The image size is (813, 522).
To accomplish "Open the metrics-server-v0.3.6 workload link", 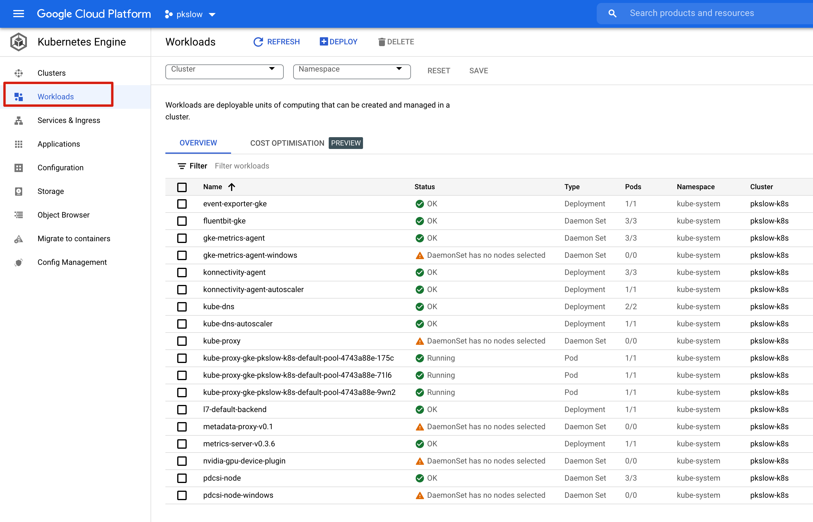I will (239, 444).
